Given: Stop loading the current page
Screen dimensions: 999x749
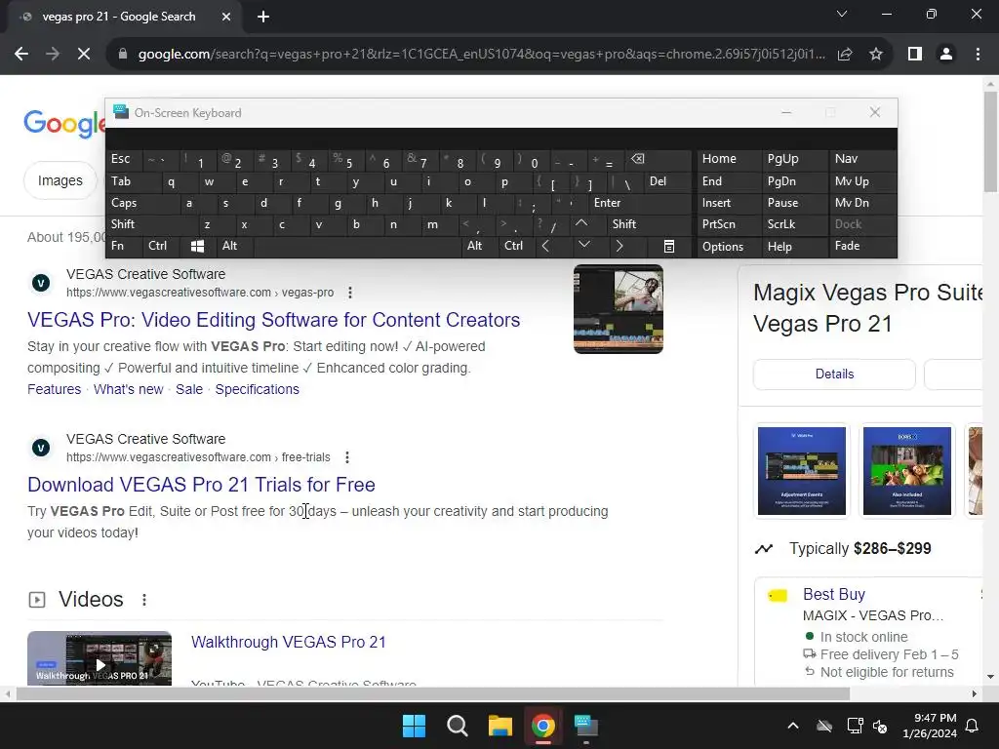Looking at the screenshot, I should coord(84,55).
